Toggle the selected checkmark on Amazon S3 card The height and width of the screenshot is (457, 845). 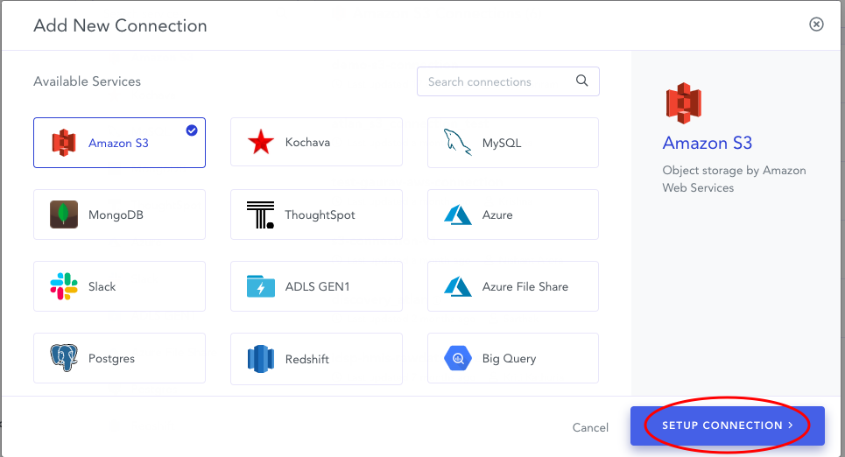click(192, 130)
